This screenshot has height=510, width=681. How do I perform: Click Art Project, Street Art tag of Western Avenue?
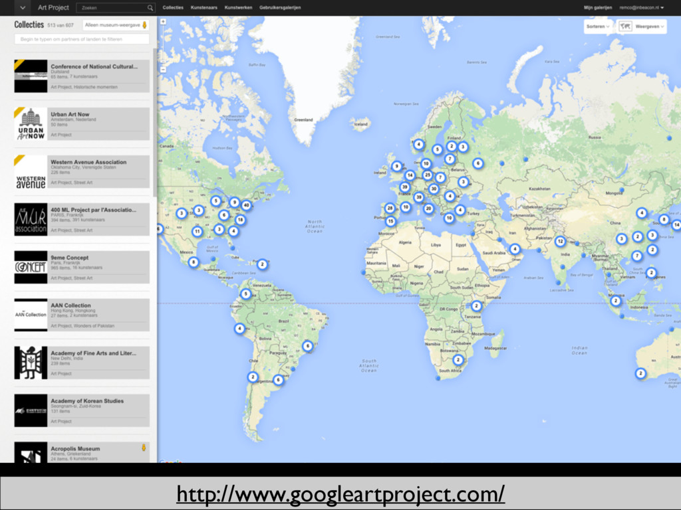[72, 183]
